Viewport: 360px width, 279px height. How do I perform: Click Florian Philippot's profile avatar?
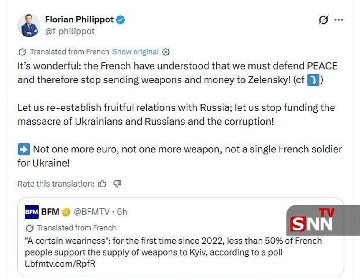29,25
